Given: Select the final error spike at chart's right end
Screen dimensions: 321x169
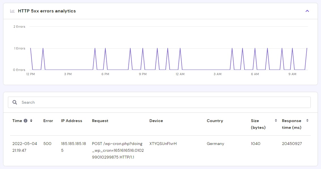Looking at the screenshot, I should (307, 48).
